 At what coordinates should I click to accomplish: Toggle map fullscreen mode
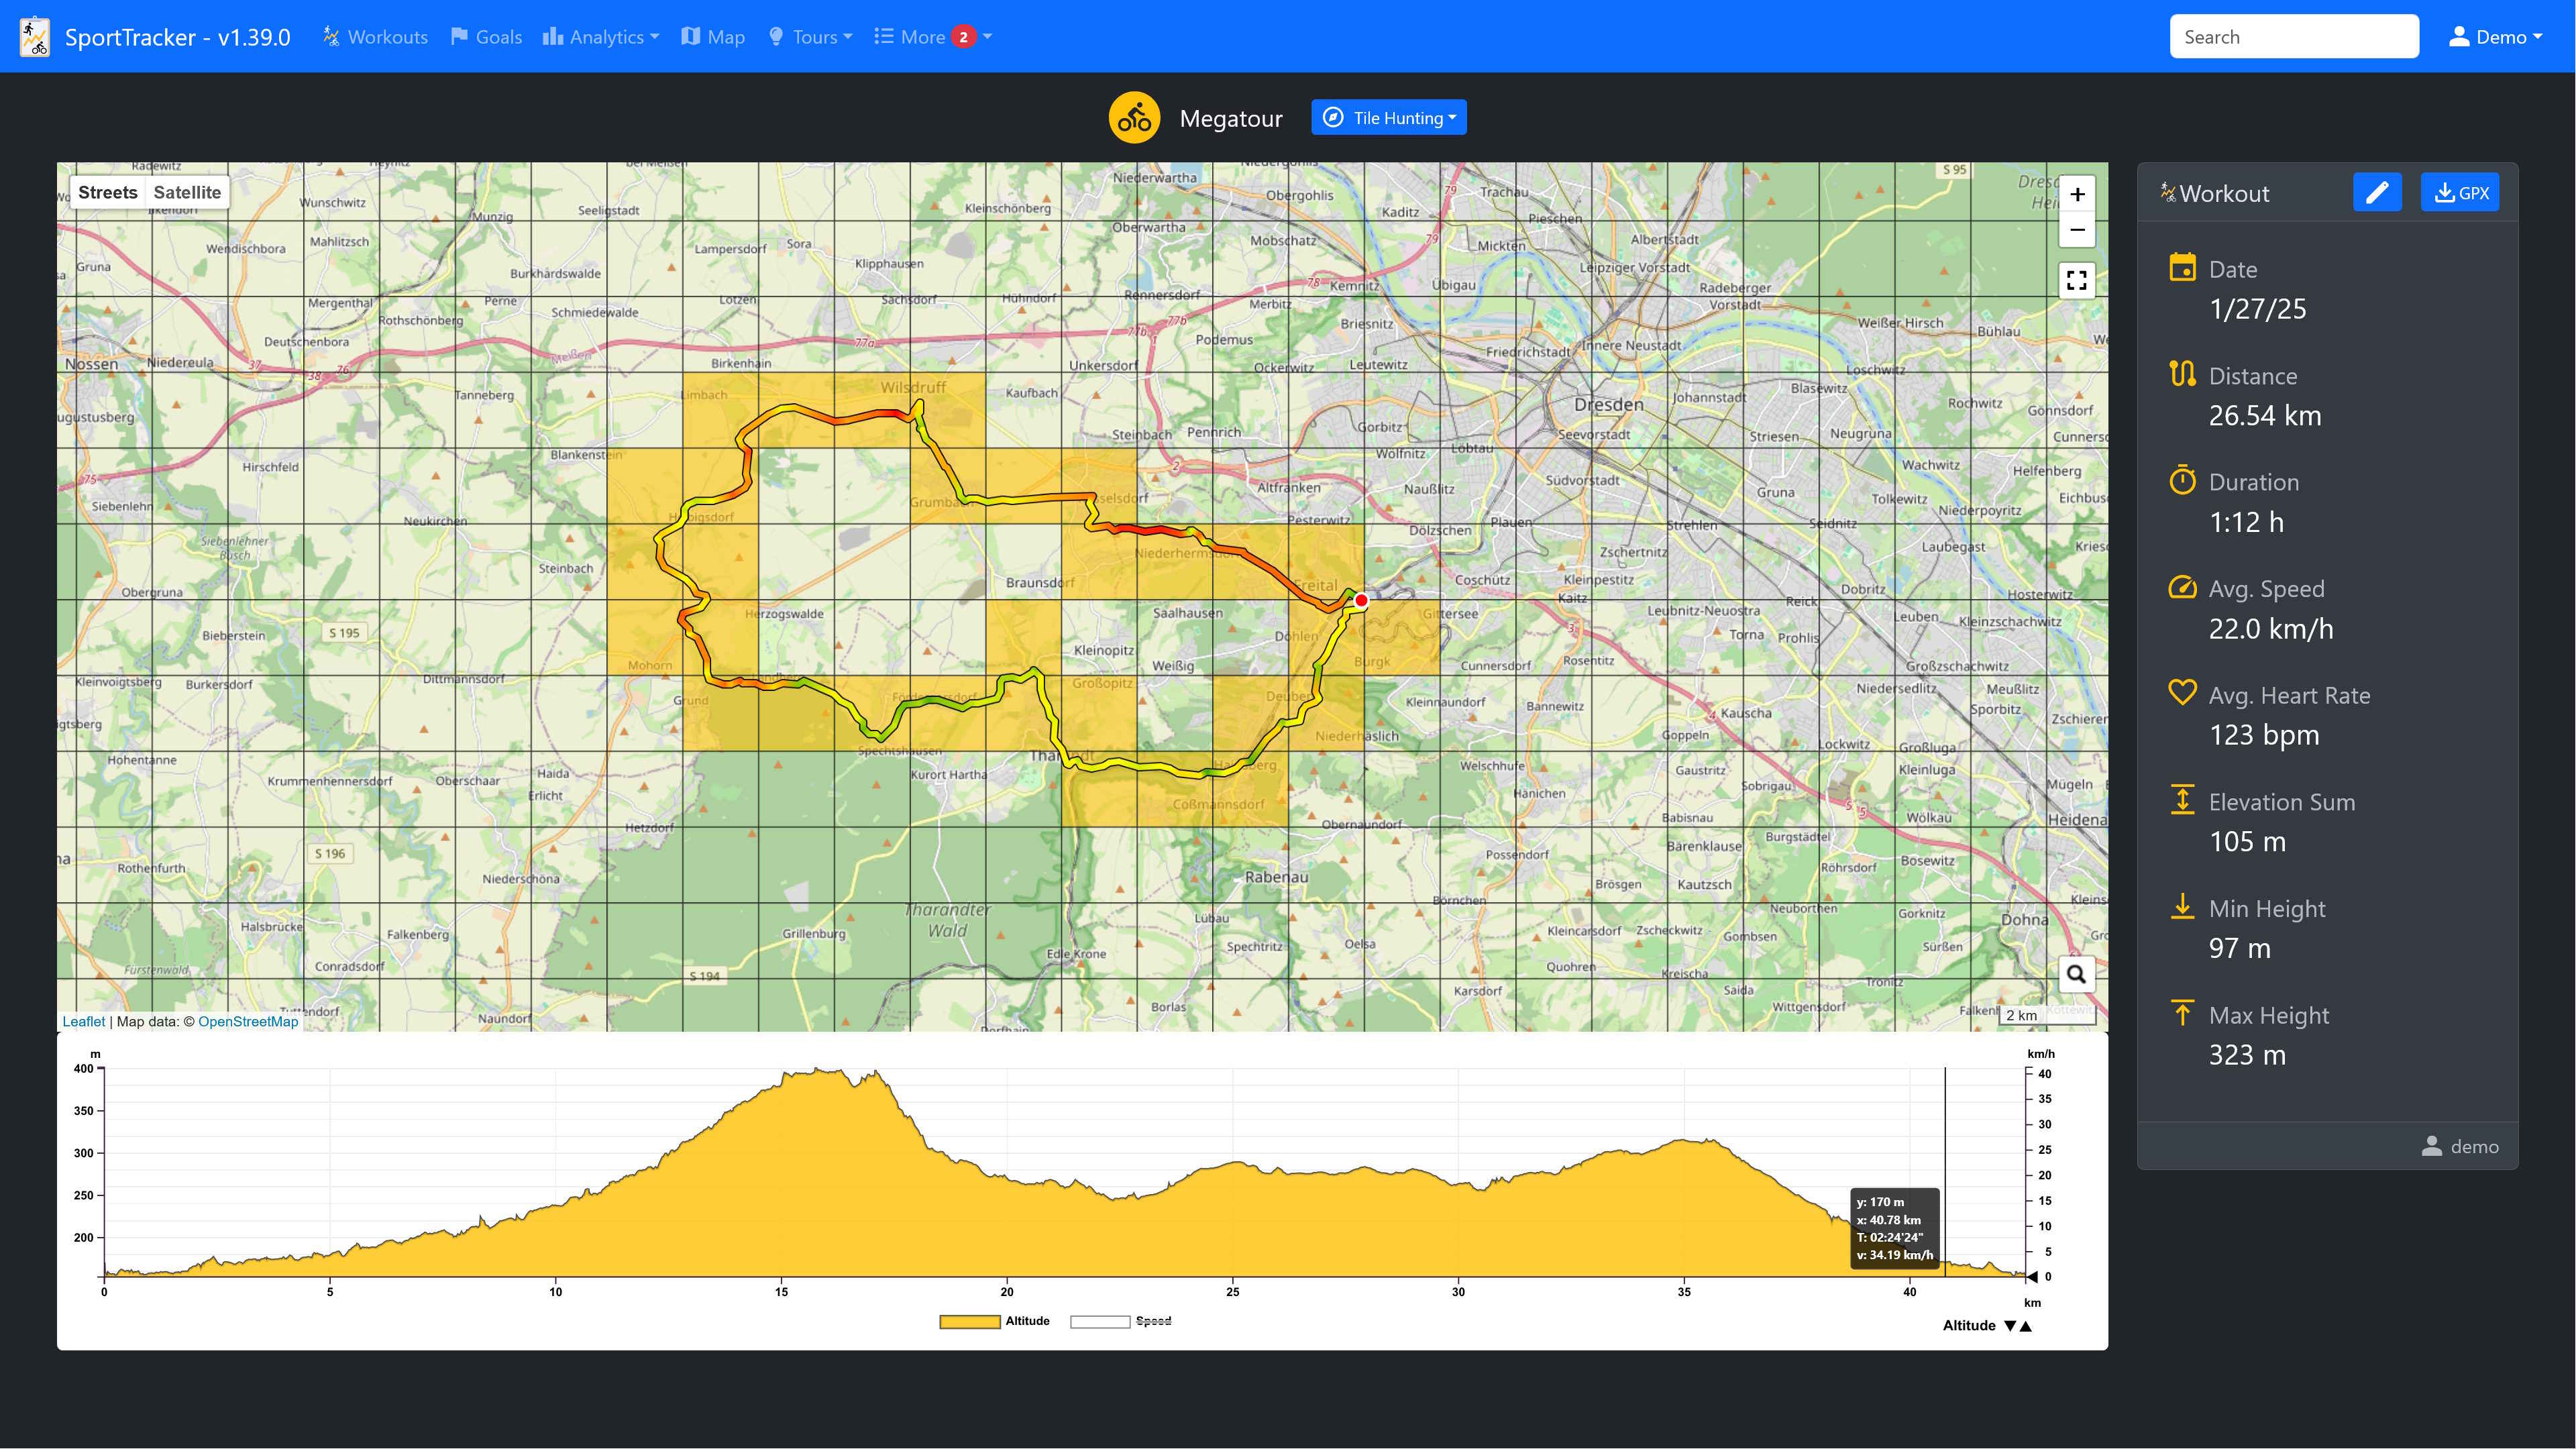tap(2077, 281)
